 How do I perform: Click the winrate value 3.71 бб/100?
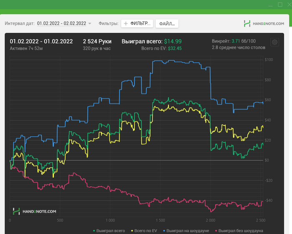pos(244,41)
